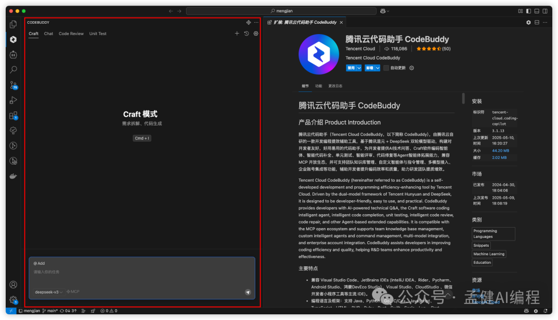
Task: Open the deepseek-v3 model dropdown
Action: (x=49, y=292)
